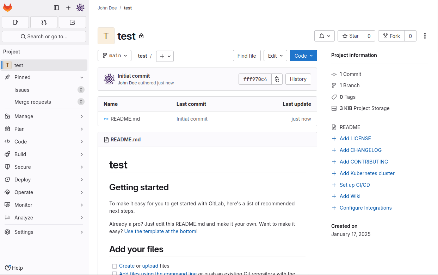This screenshot has height=275, width=438.
Task: Check the 'Create or upload files' checkbox
Action: (115, 266)
